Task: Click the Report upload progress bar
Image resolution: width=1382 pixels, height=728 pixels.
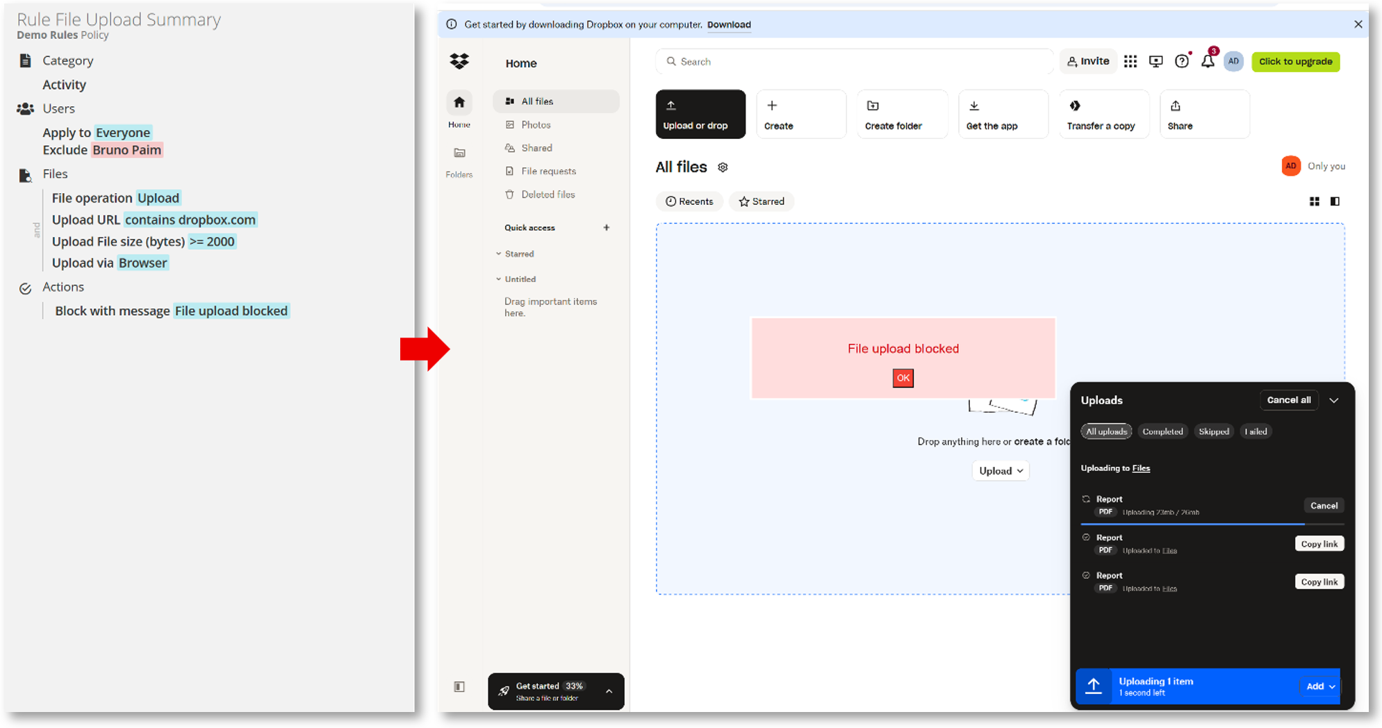Action: click(x=1192, y=524)
